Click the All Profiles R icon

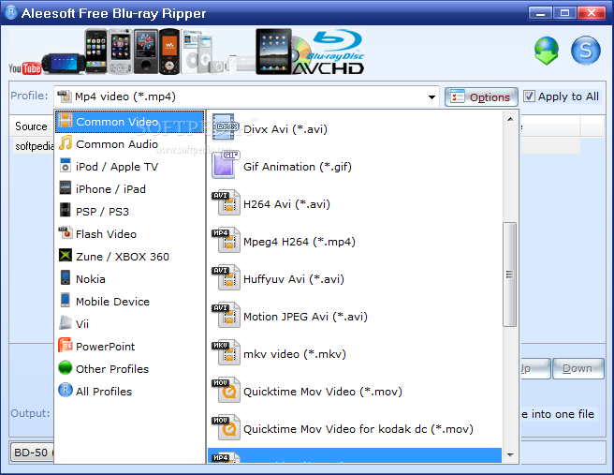pyautogui.click(x=66, y=391)
